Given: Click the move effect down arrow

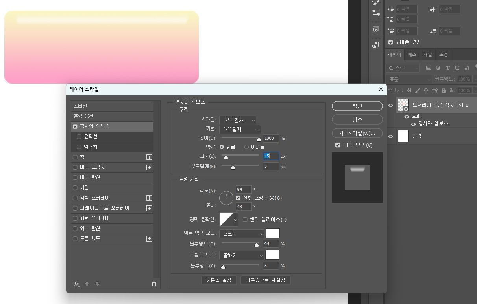Looking at the screenshot, I should [97, 284].
